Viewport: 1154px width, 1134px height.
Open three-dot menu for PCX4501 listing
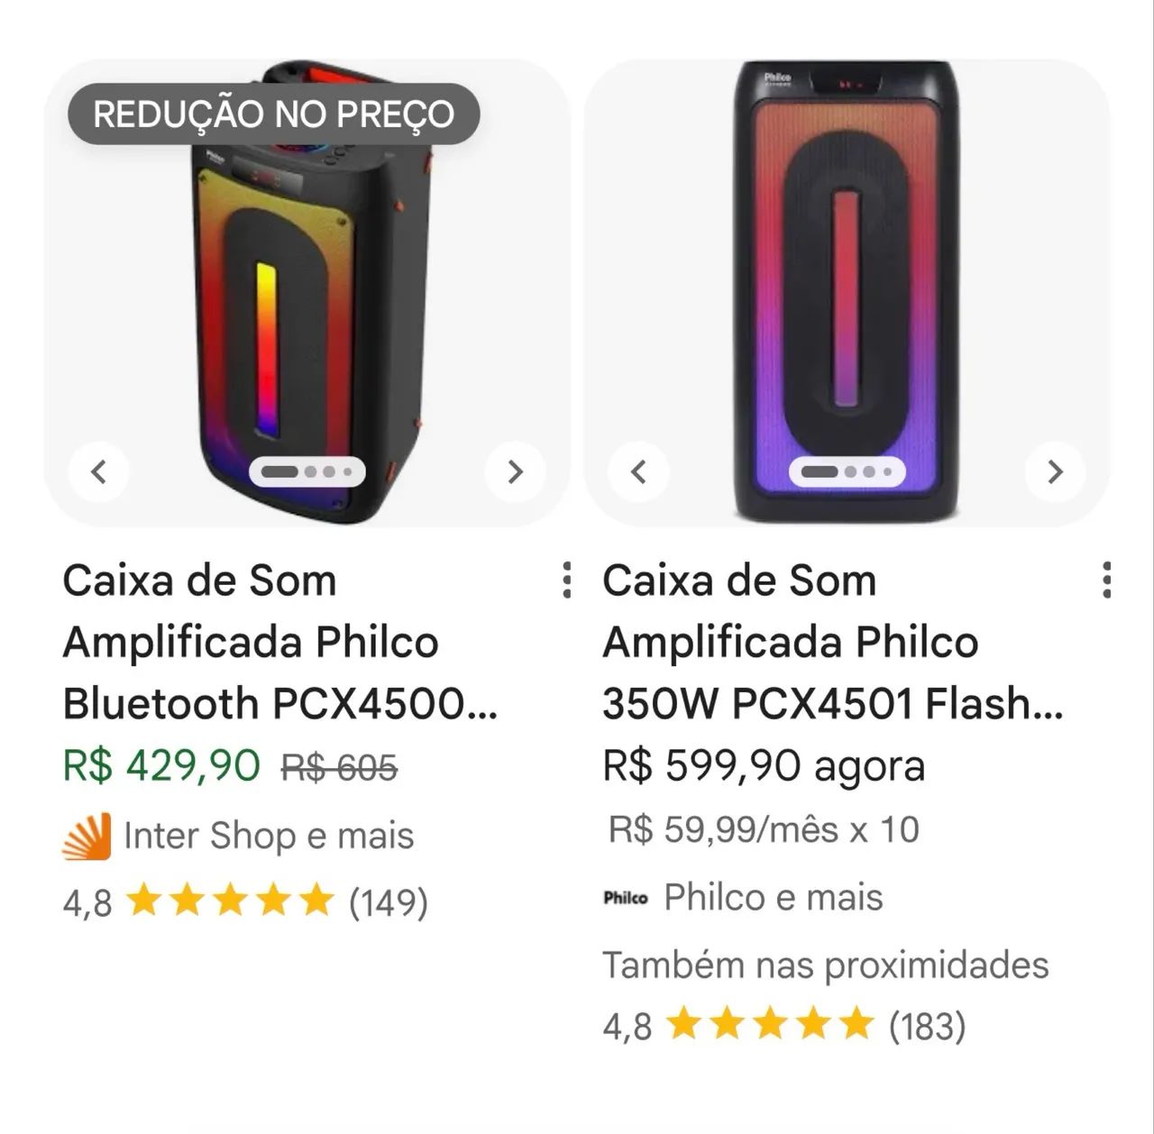pyautogui.click(x=1107, y=580)
